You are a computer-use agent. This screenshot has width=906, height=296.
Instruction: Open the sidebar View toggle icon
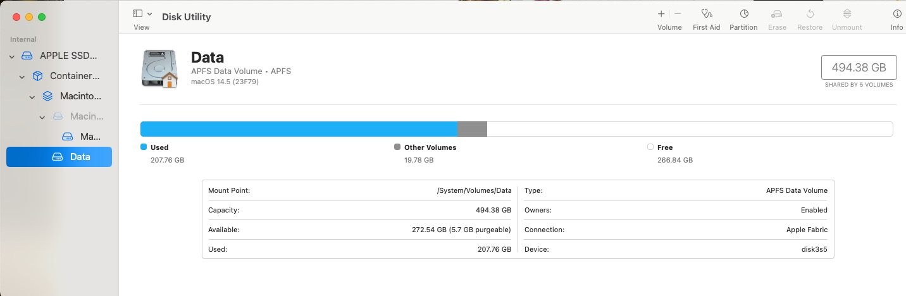pyautogui.click(x=137, y=13)
